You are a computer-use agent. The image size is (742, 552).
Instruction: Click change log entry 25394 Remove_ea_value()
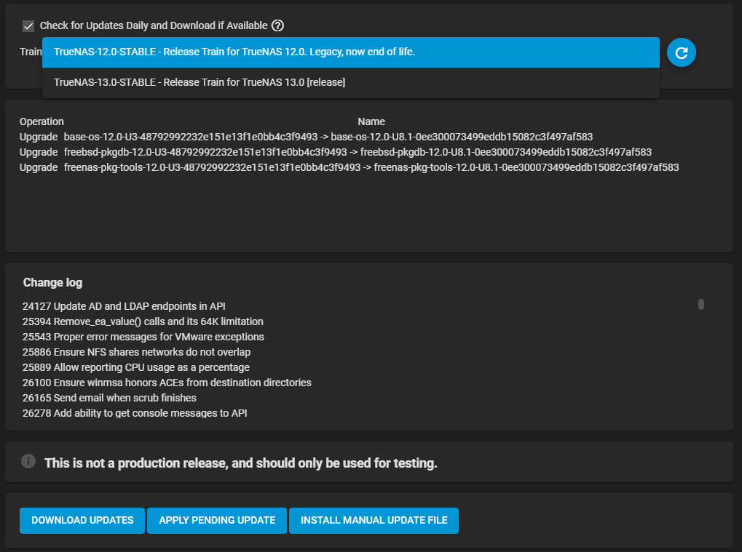[143, 321]
